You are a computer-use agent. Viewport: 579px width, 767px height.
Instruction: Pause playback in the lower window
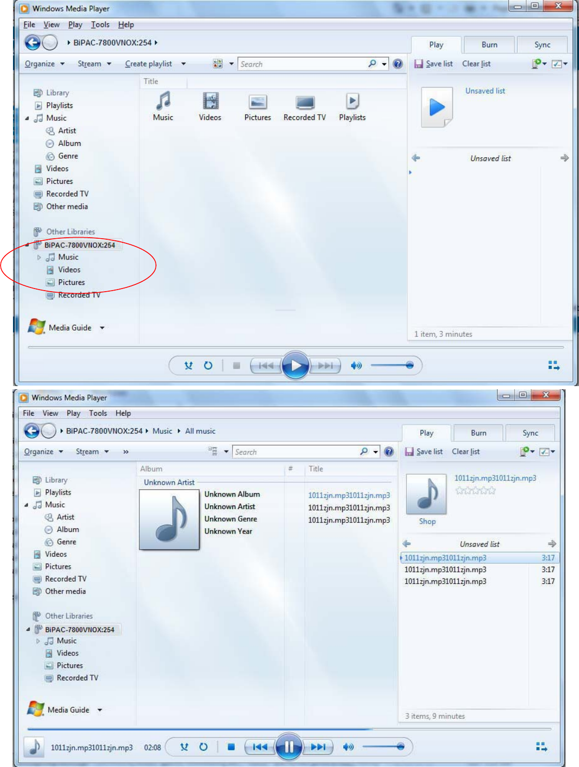click(289, 747)
